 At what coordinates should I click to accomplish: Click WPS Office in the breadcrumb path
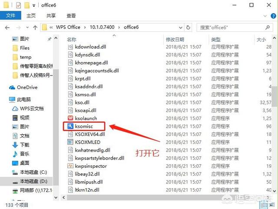(x=68, y=27)
